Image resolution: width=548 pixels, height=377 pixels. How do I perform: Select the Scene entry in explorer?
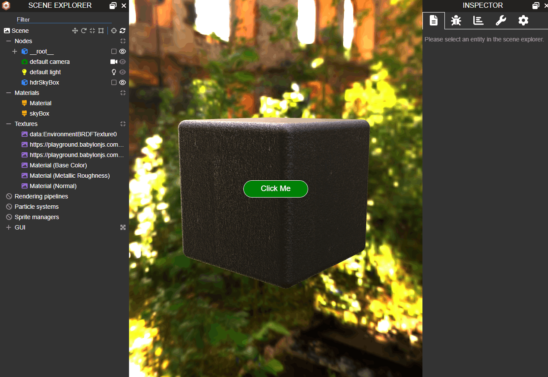click(20, 31)
